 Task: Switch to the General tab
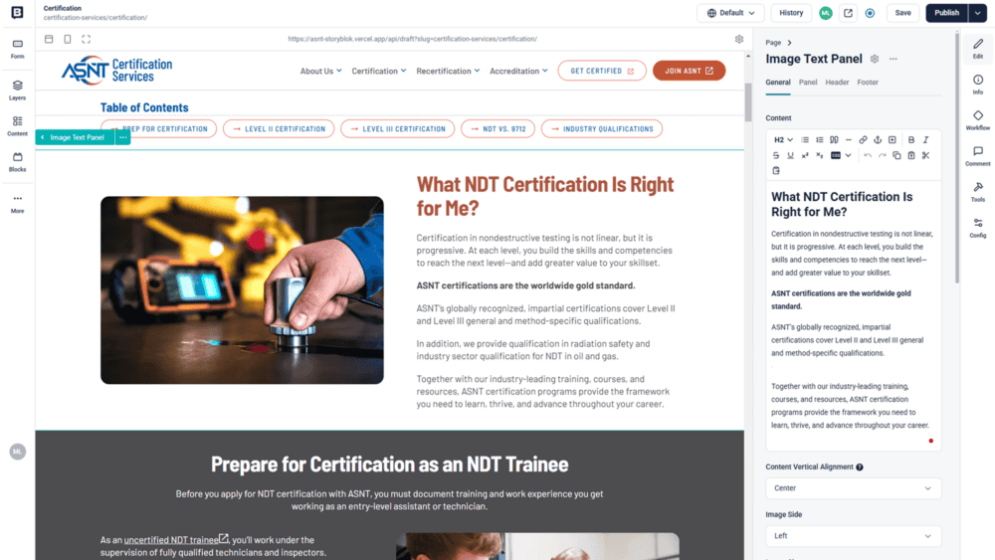pyautogui.click(x=777, y=83)
